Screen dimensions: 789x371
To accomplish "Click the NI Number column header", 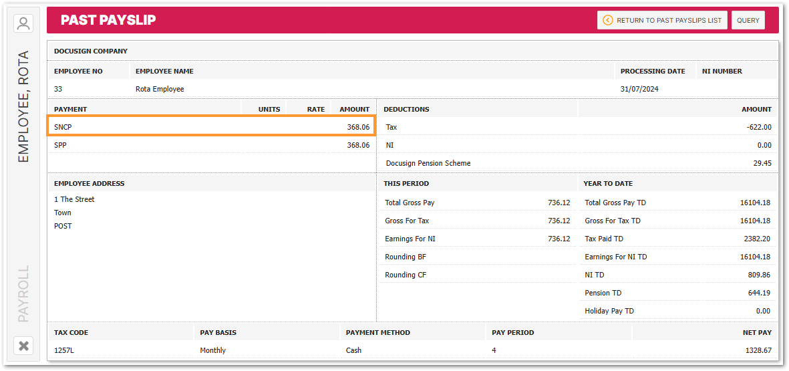I will coord(722,72).
